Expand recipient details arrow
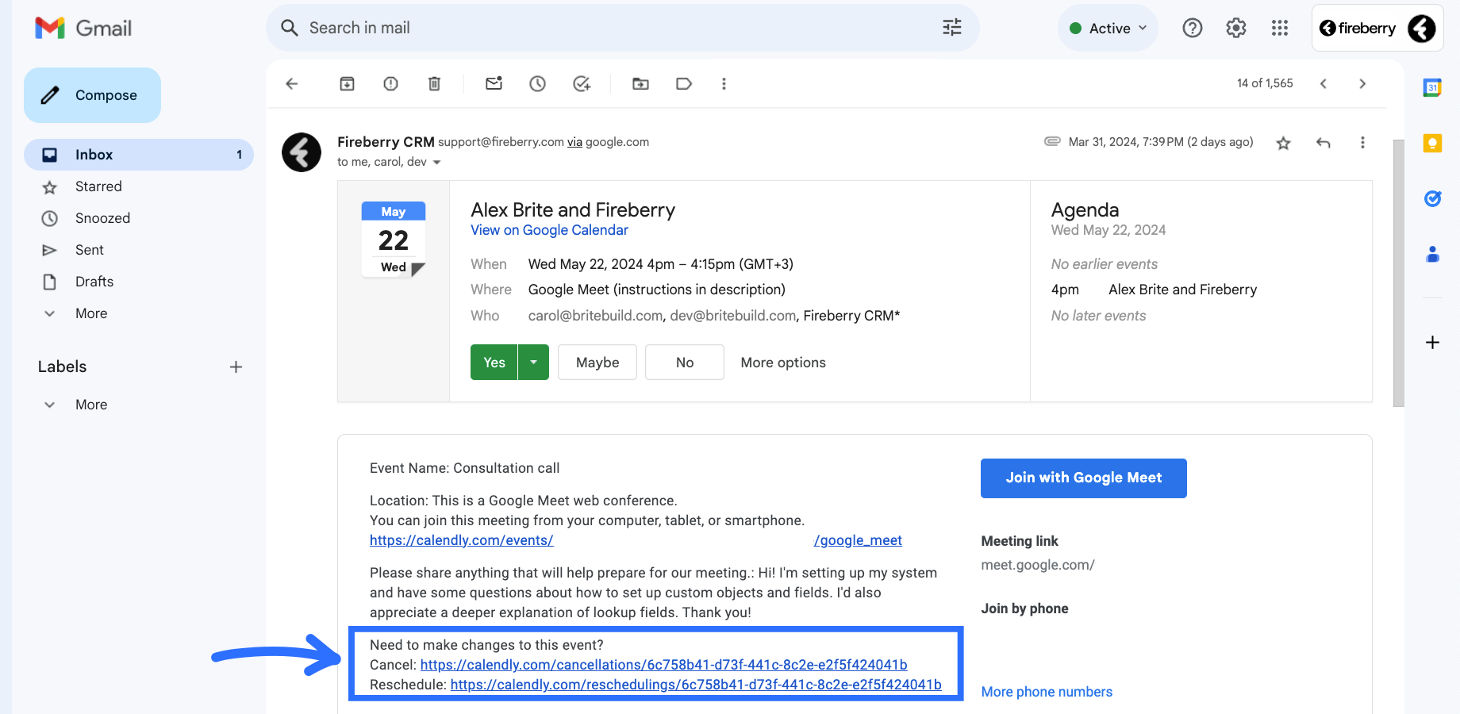Image resolution: width=1460 pixels, height=714 pixels. [436, 162]
